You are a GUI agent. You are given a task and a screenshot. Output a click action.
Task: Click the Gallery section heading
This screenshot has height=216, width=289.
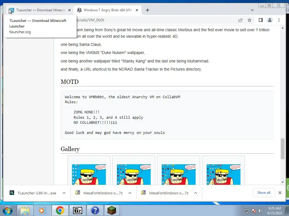[x=70, y=149]
